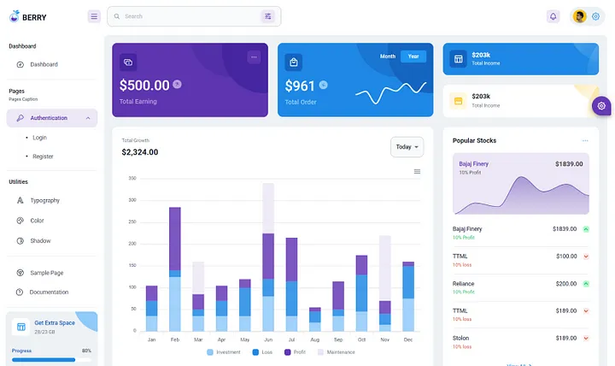Click the Stolon stock name

(460, 338)
